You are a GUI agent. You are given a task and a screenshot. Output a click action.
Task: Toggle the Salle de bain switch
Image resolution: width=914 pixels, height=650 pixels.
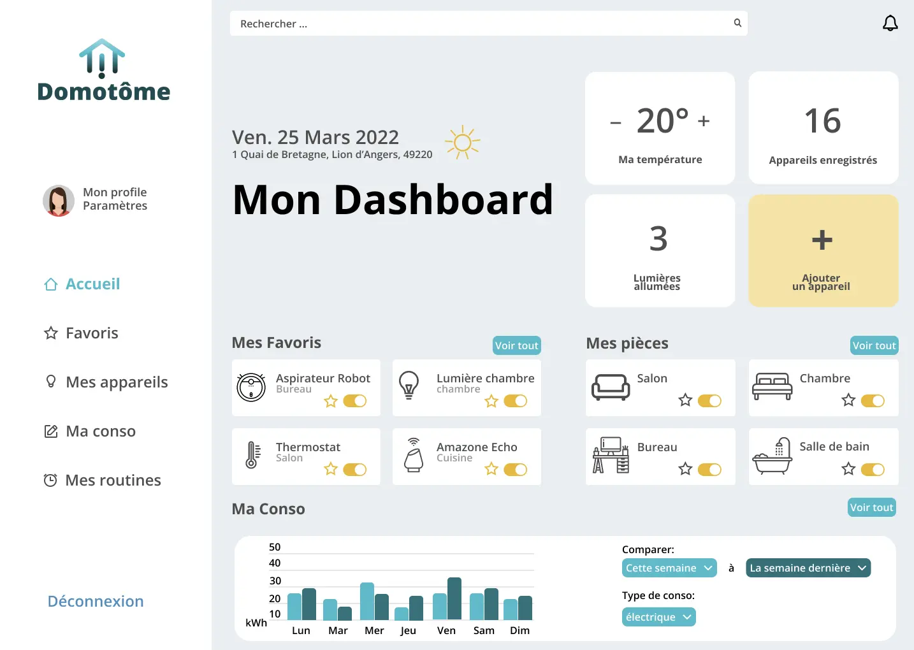[x=873, y=470]
